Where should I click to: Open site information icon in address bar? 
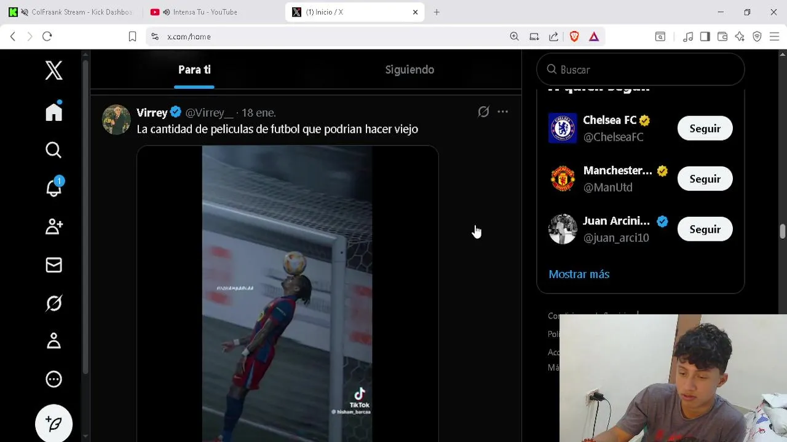tap(154, 37)
